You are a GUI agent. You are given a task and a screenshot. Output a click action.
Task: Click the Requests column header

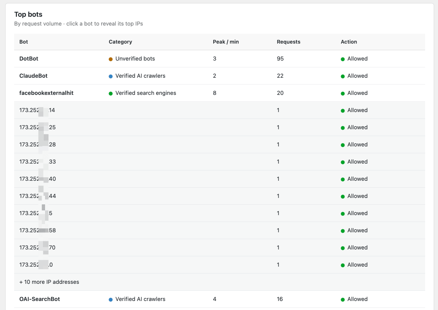[289, 42]
